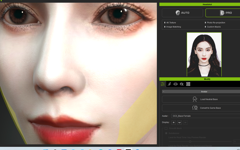Enable the Smooth Mesh checkbox
This screenshot has height=150, width=240.
(x=166, y=128)
